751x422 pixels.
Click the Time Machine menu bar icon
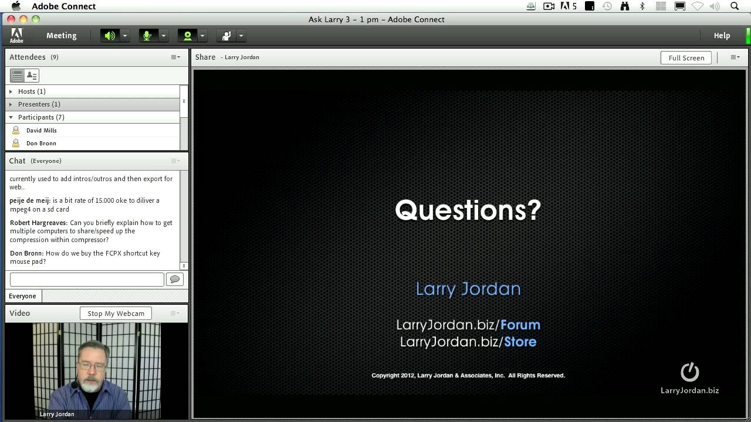pyautogui.click(x=607, y=6)
